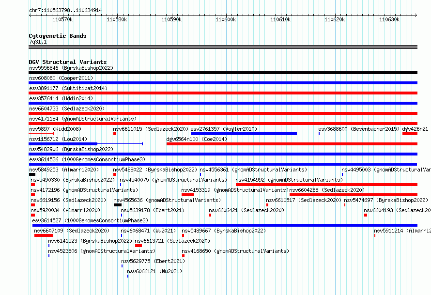The height and width of the screenshot is (295, 431).
Task: Click red marker under nsv6611015 (Sedlazeck2020)
Action: point(115,134)
